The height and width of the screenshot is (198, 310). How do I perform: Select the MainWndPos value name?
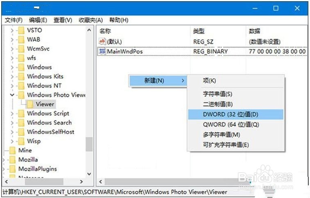tap(125, 51)
